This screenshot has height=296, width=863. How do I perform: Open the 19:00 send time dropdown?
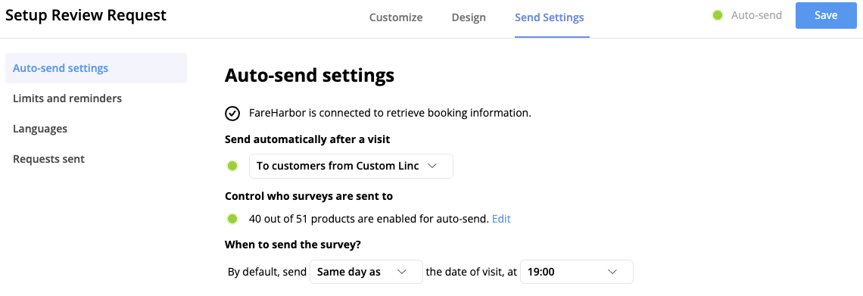(576, 272)
